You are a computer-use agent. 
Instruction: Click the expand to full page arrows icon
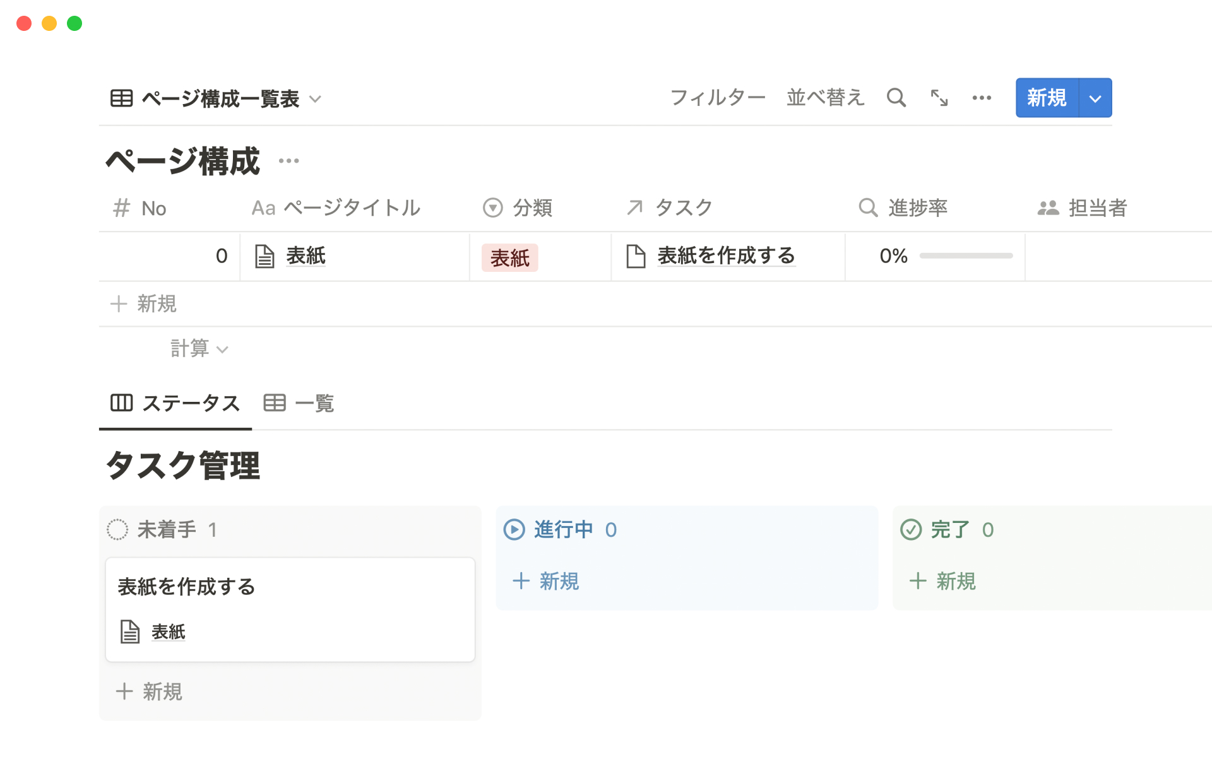pos(939,98)
